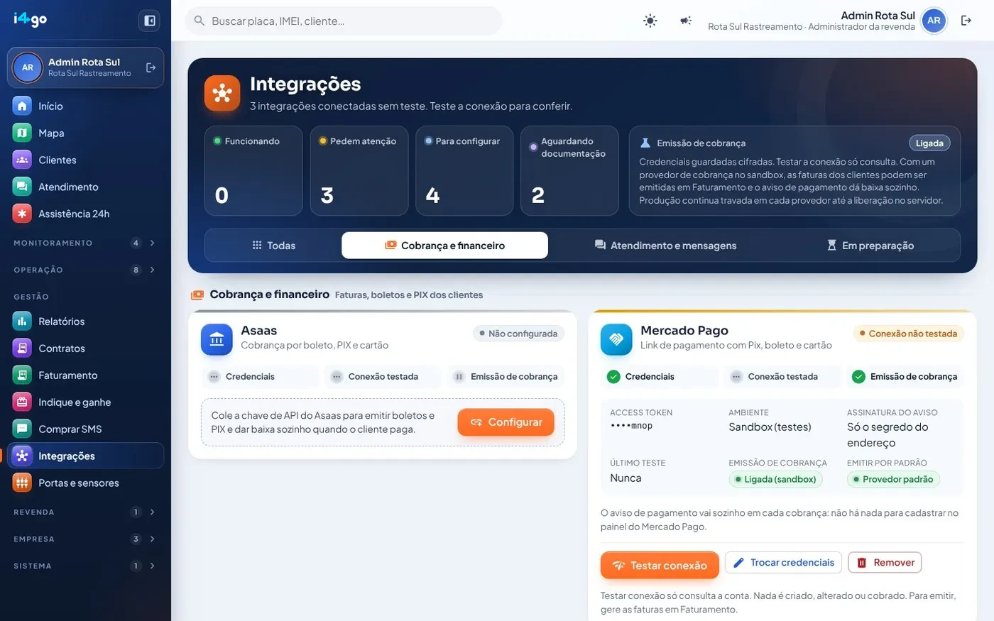Click the Provedor padrão badge

tap(893, 479)
